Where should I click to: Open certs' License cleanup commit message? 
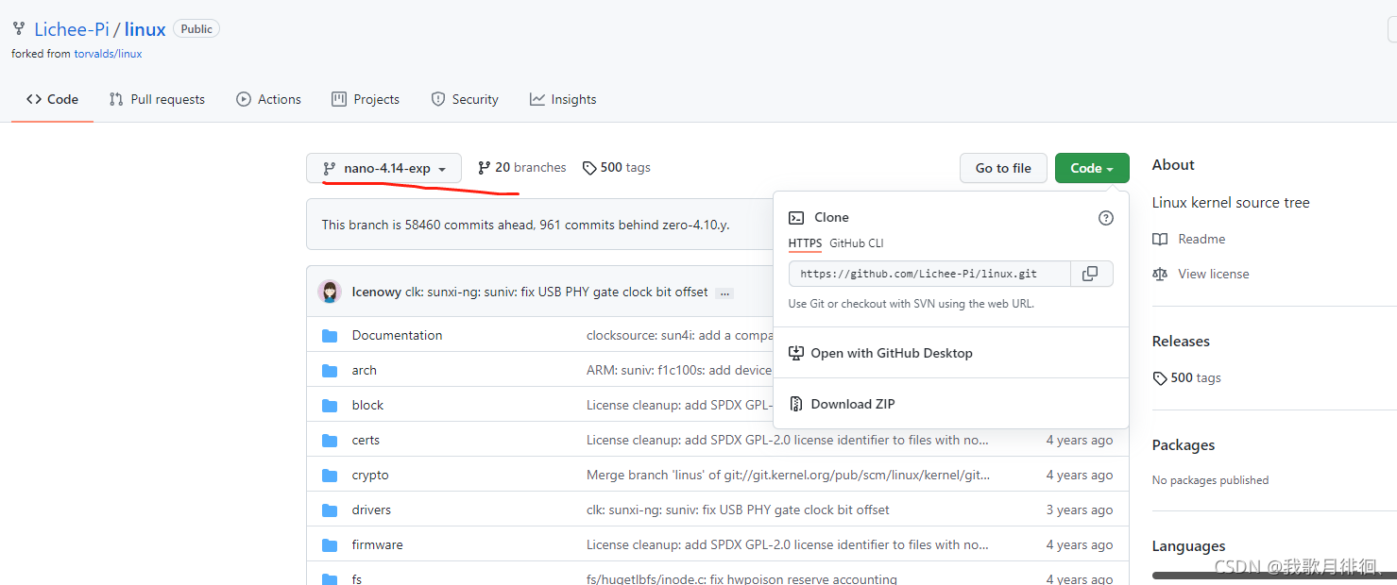tap(788, 440)
